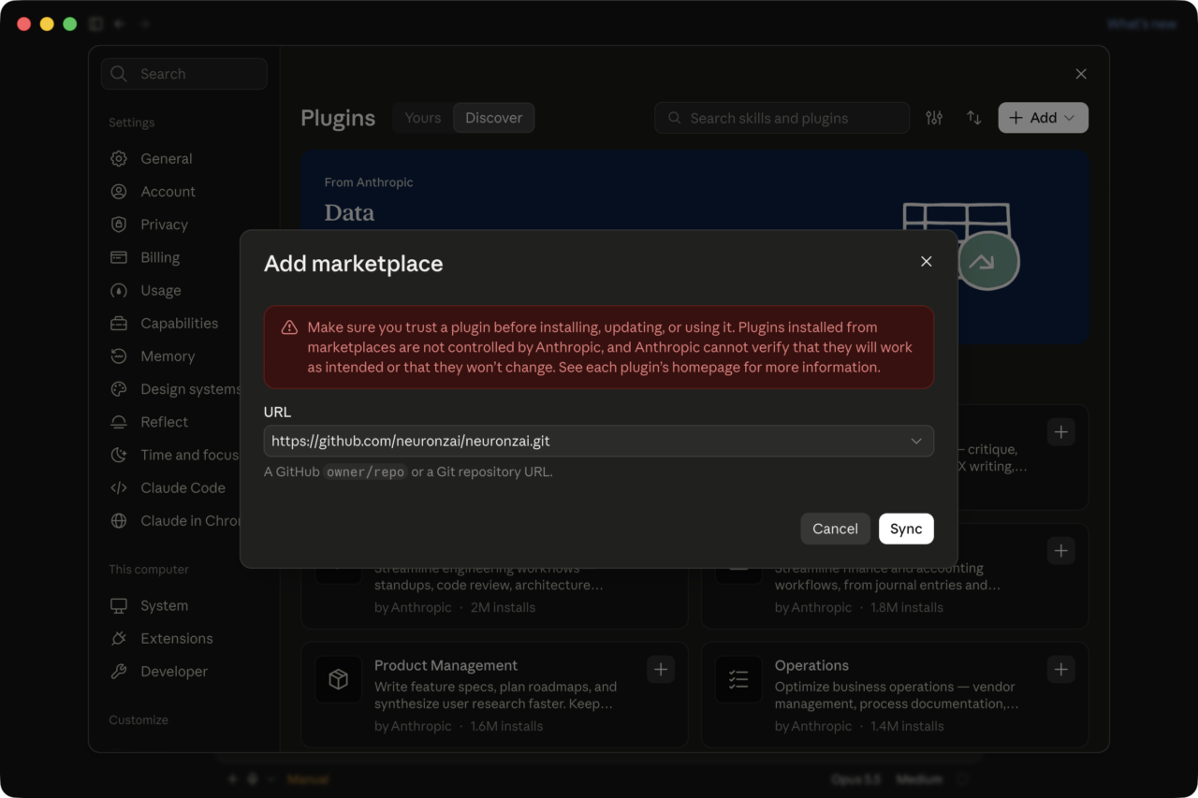Viewport: 1198px width, 798px height.
Task: Select the Usage gauge icon
Action: point(119,291)
